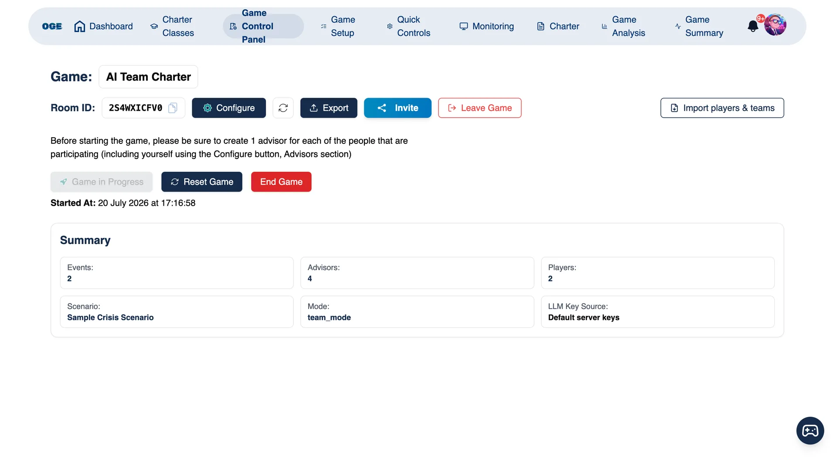The image size is (837, 458).
Task: Click the team_mode value
Action: (329, 317)
